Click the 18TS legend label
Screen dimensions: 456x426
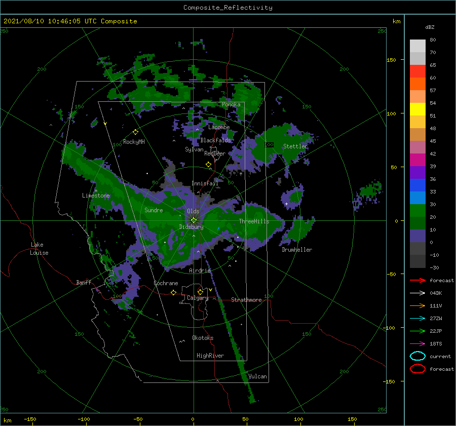tap(436, 343)
